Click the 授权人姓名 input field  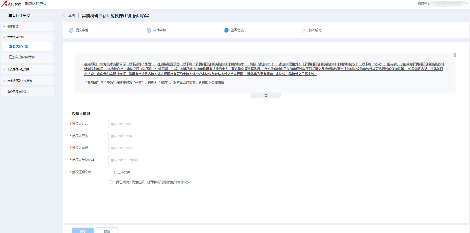153,124
